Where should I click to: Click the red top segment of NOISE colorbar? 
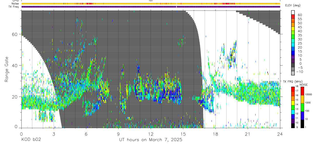pos(302,91)
